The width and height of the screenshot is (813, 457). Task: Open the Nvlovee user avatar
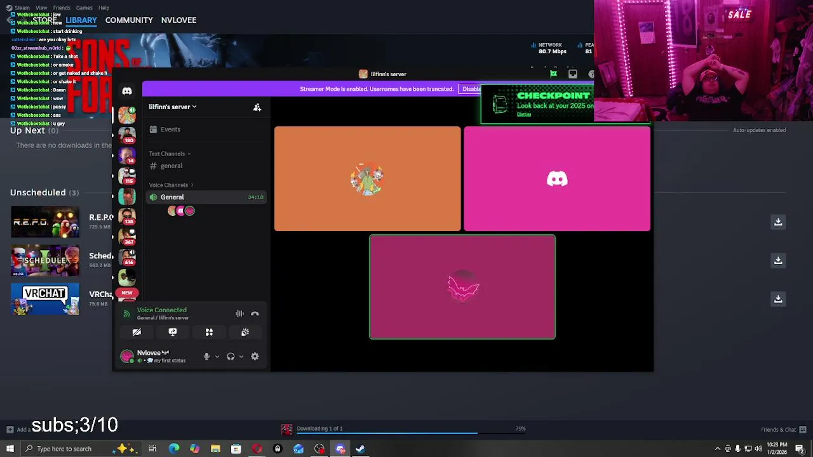click(x=127, y=356)
